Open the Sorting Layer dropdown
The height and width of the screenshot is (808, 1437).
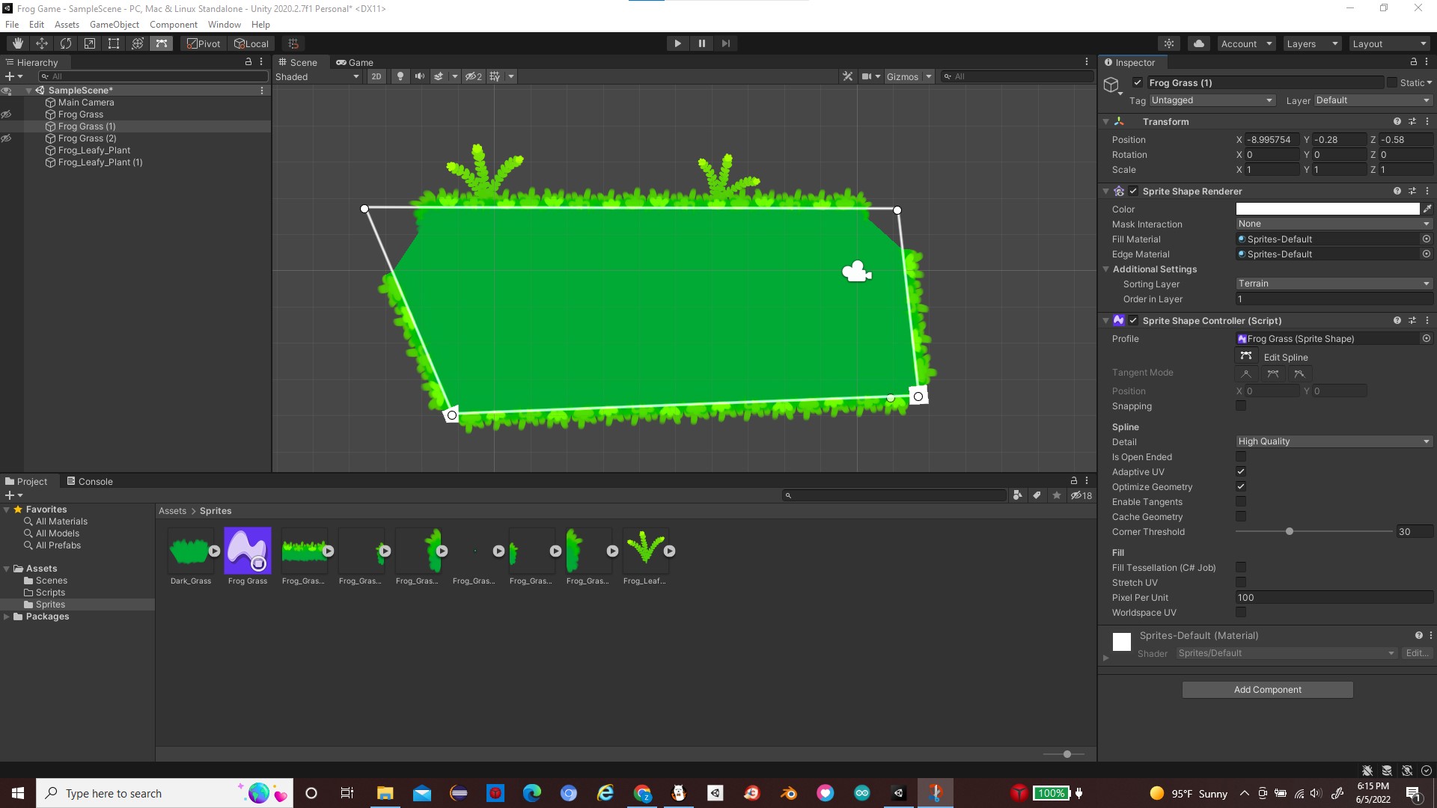point(1334,283)
